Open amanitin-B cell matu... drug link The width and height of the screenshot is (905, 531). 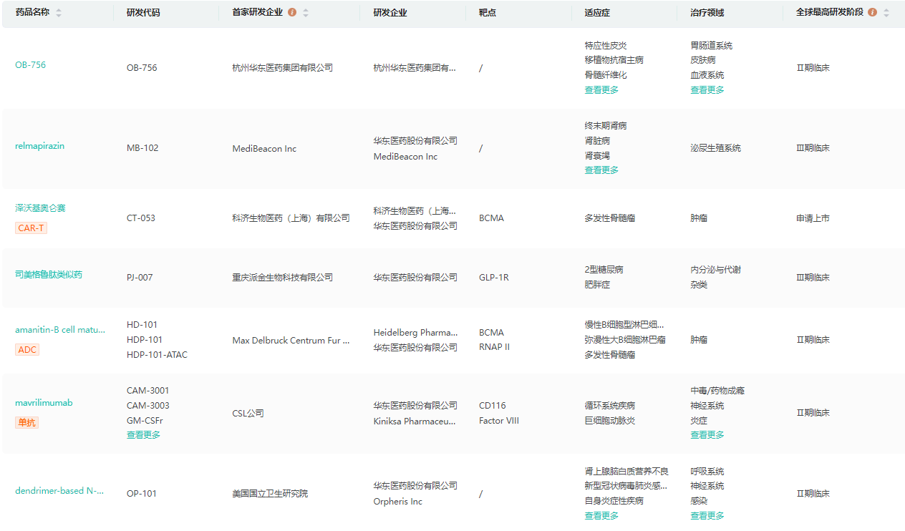pyautogui.click(x=60, y=330)
